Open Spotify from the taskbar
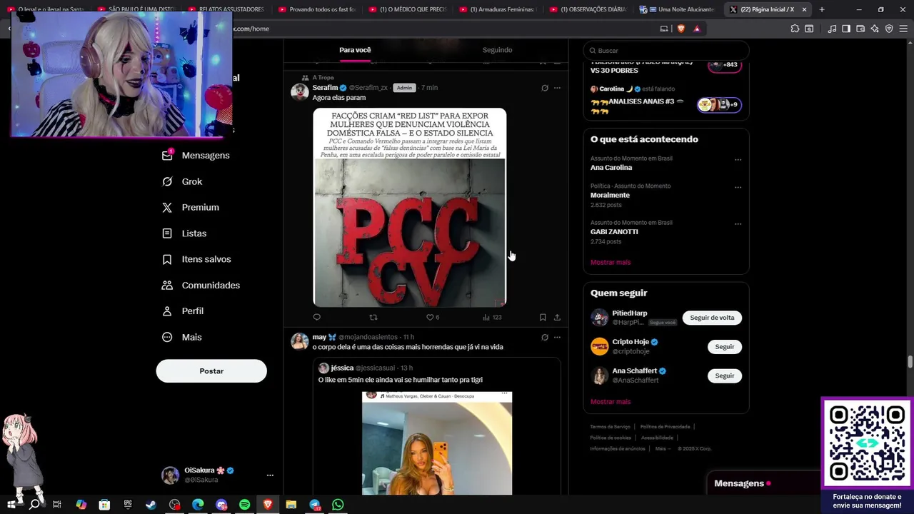The image size is (914, 514). tap(245, 505)
